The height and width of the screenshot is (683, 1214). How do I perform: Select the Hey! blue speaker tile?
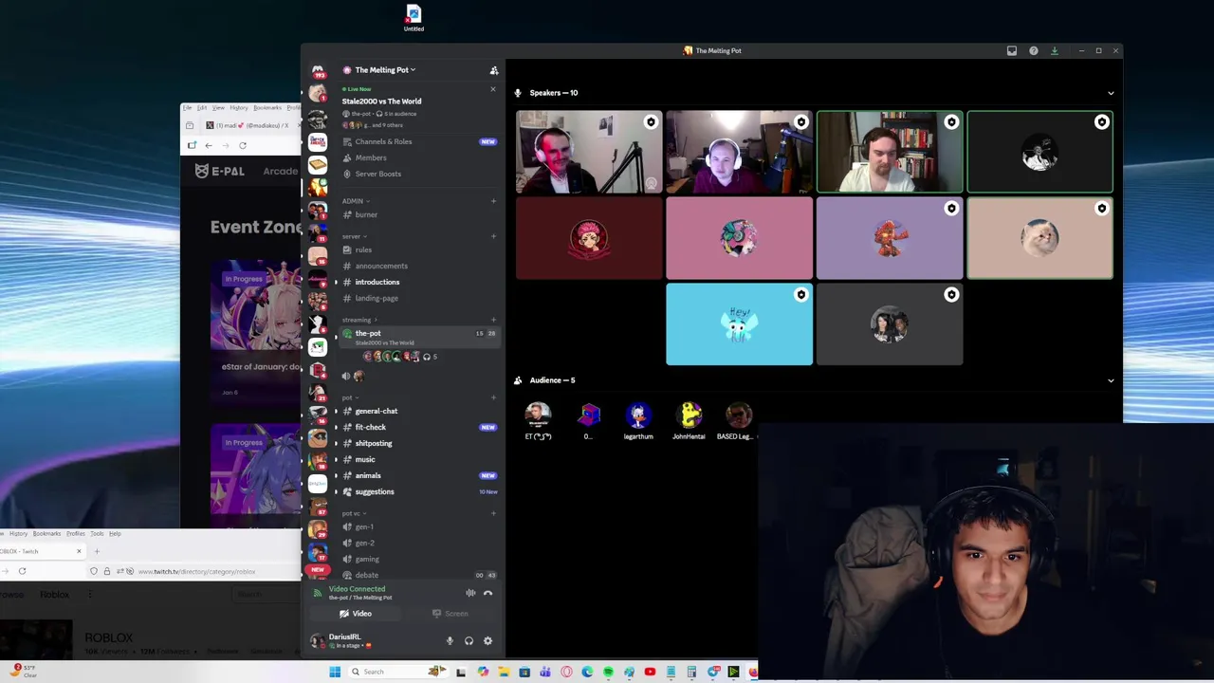pyautogui.click(x=739, y=324)
